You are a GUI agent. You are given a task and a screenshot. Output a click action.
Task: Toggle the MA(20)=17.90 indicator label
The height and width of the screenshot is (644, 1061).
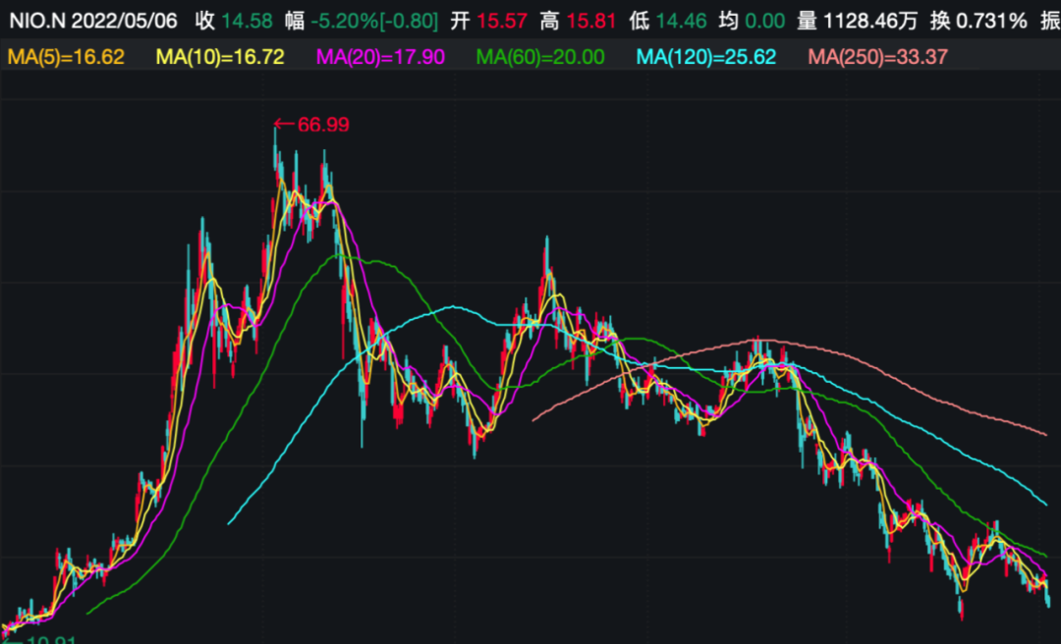tap(380, 57)
